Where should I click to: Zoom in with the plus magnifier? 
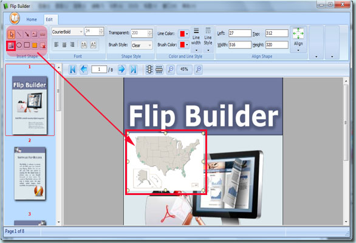click(199, 69)
